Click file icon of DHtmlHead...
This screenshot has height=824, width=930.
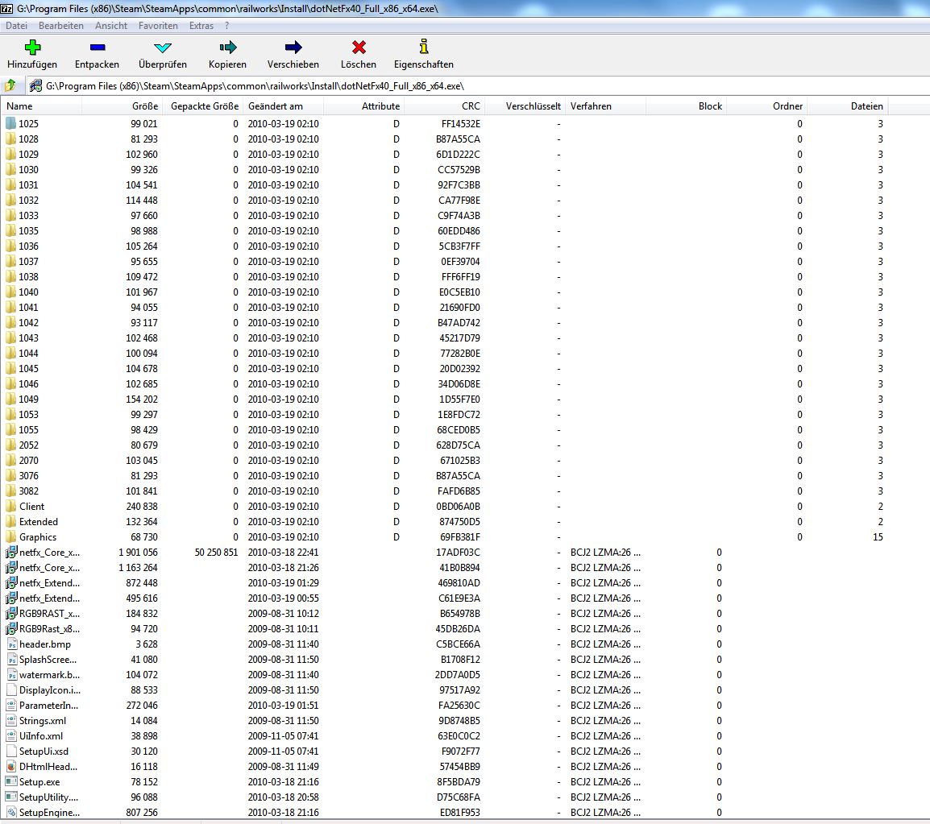[x=11, y=767]
